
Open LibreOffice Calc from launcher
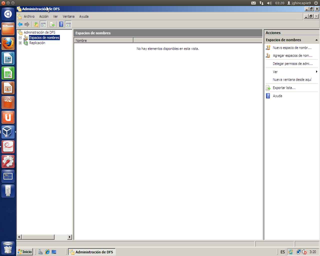click(x=8, y=73)
